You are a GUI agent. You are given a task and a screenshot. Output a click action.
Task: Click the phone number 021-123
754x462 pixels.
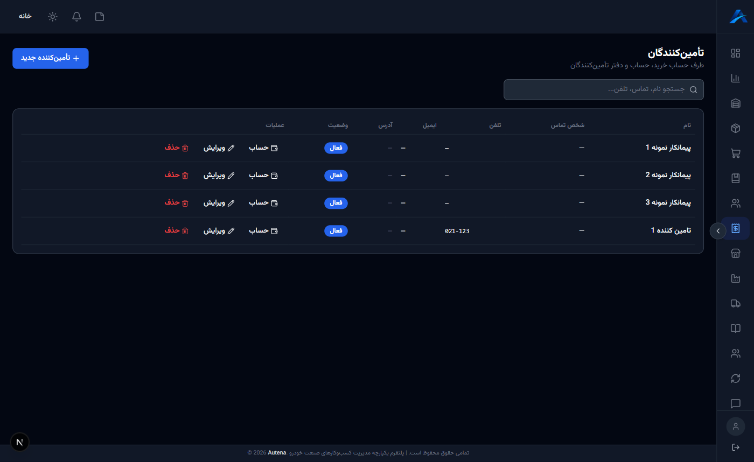[x=457, y=231]
